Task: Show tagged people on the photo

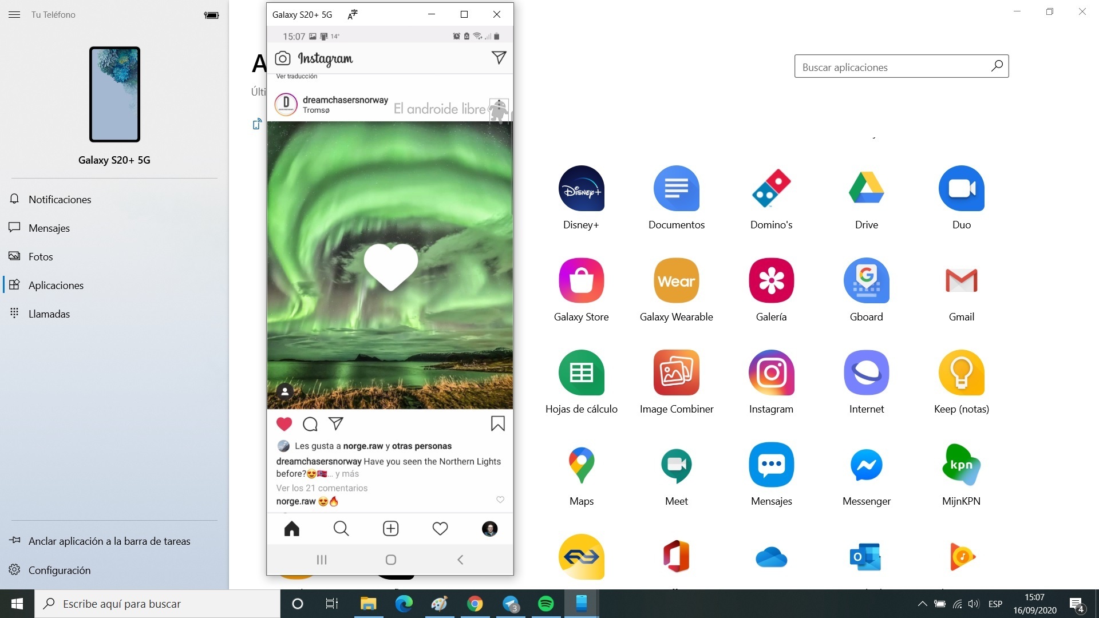Action: [285, 391]
